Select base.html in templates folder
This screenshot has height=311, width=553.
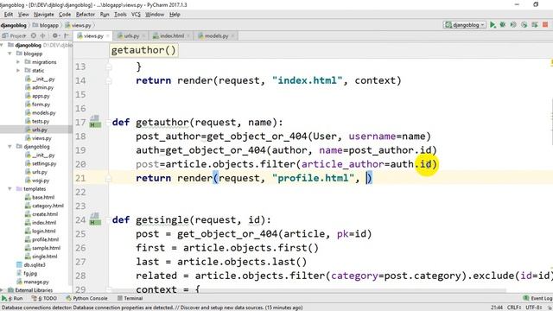pyautogui.click(x=40, y=198)
